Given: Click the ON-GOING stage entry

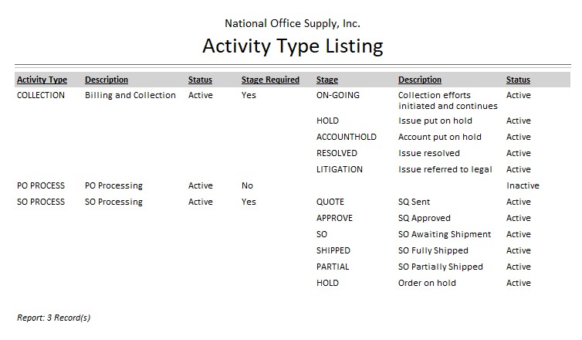Looking at the screenshot, I should point(338,95).
